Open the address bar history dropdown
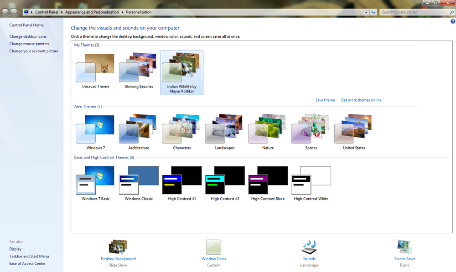Image resolution: width=456 pixels, height=272 pixels. (366, 12)
